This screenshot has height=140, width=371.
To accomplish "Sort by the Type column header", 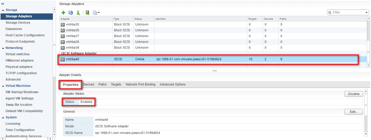I will point(123,19).
